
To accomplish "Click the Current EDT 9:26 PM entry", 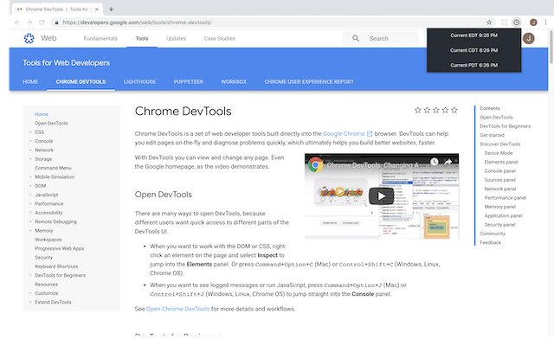I will [x=473, y=35].
